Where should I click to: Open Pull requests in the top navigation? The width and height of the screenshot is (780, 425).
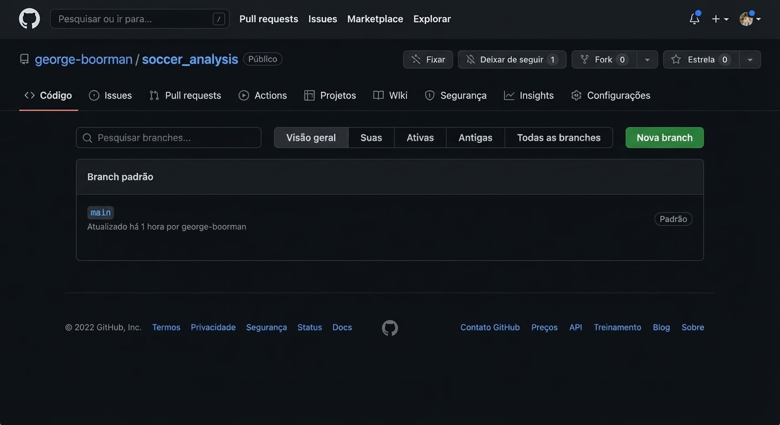tap(269, 19)
